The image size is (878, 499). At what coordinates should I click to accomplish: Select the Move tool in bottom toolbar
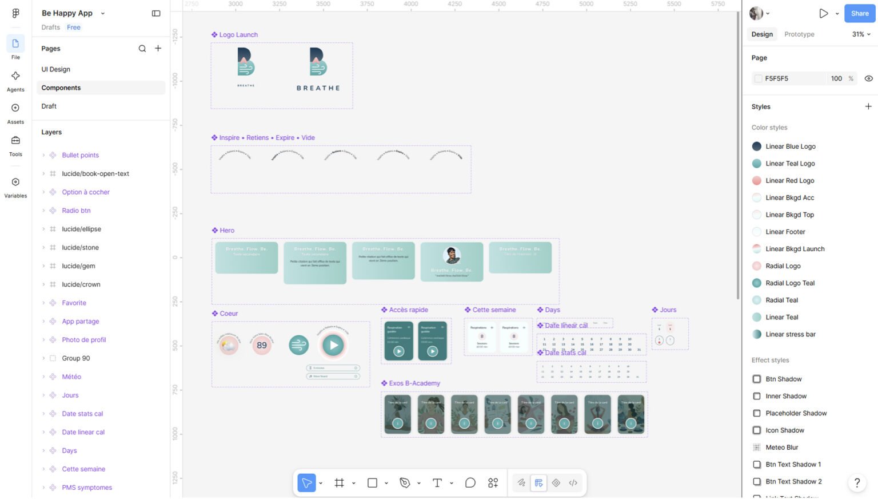307,483
